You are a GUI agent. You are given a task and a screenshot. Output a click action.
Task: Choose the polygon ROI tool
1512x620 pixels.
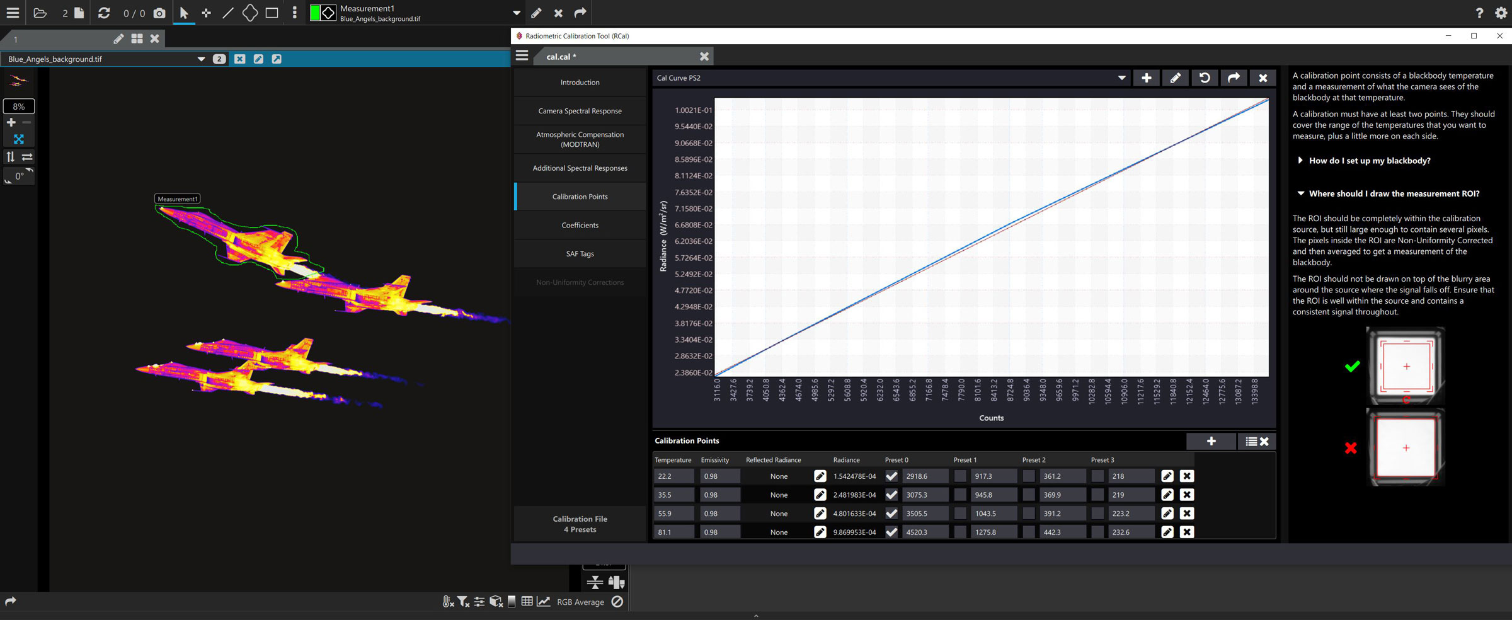click(249, 13)
